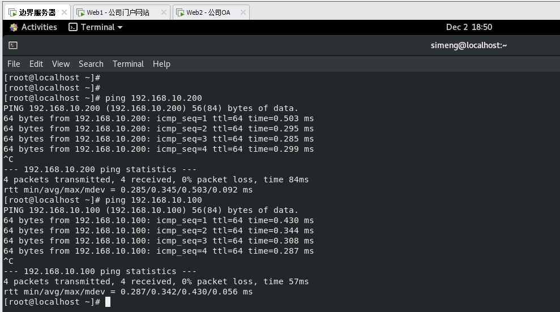The height and width of the screenshot is (312, 560).
Task: Click the Activities logo icon
Action: coord(14,27)
